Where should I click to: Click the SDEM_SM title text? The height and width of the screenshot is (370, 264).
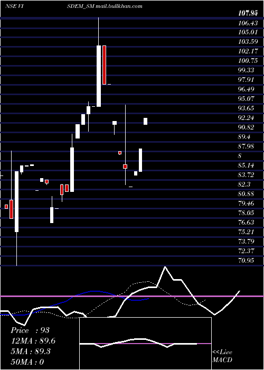[x=81, y=6]
